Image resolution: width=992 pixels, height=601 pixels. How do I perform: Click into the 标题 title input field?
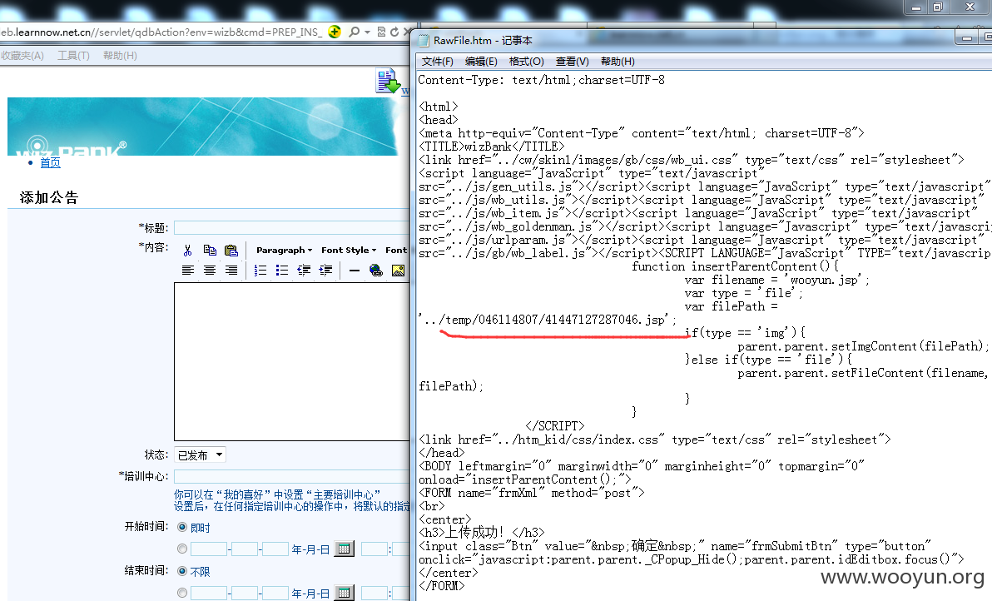point(291,228)
